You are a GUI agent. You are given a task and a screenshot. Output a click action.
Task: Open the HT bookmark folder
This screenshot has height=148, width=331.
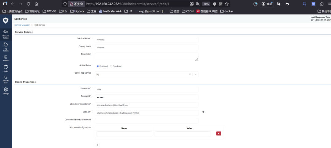point(128,11)
